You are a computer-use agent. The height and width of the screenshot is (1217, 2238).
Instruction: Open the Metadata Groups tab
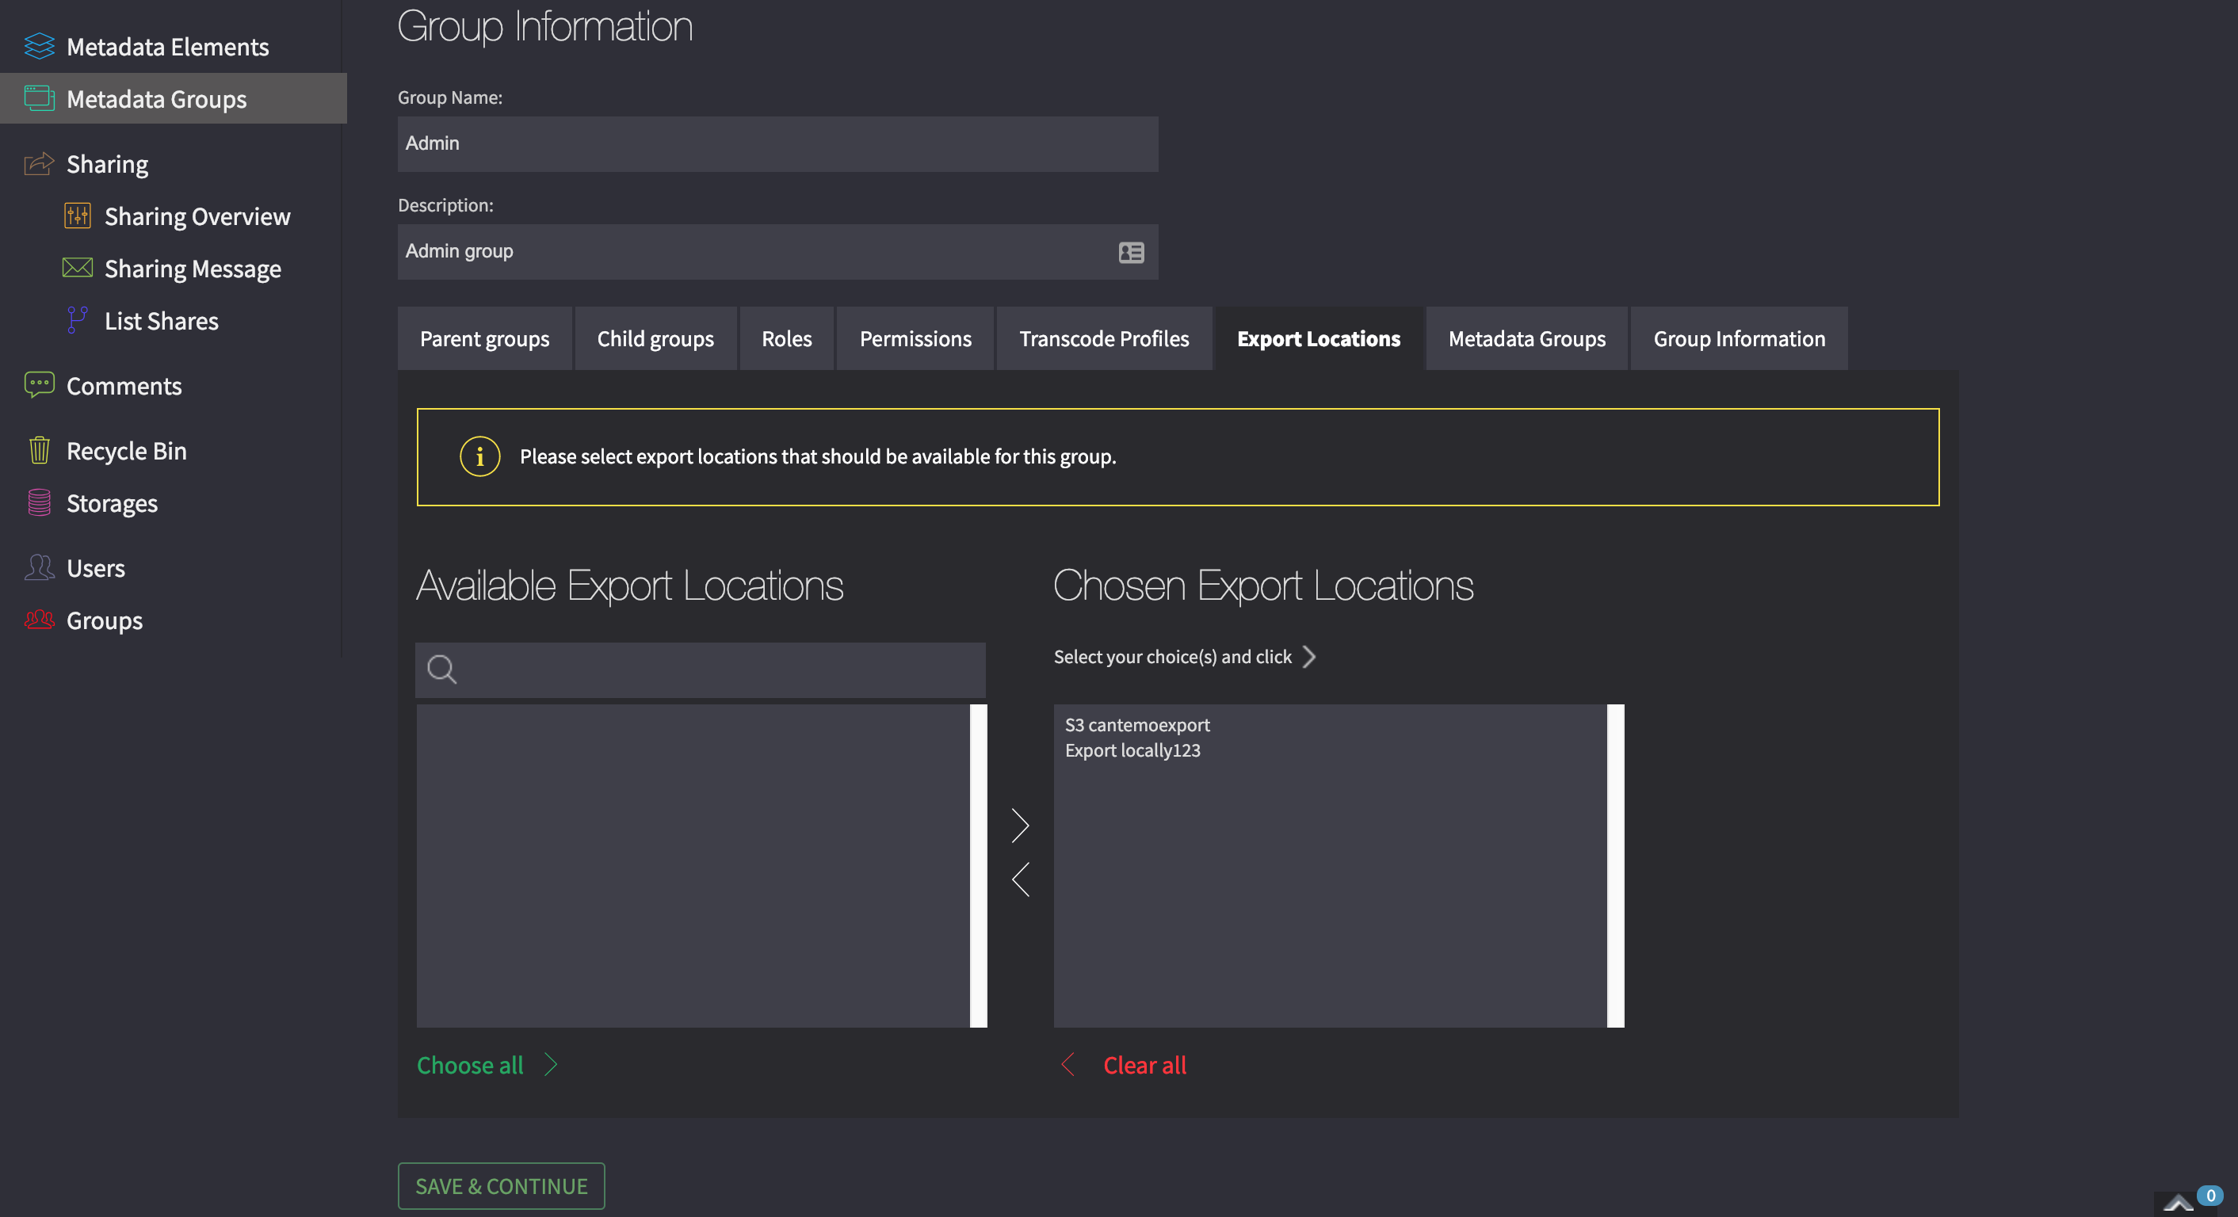(x=1527, y=339)
